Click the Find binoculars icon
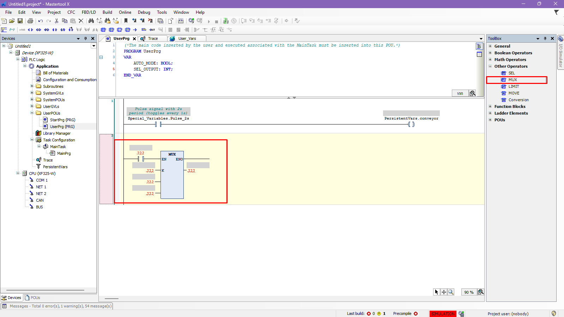564x317 pixels. pos(91,21)
